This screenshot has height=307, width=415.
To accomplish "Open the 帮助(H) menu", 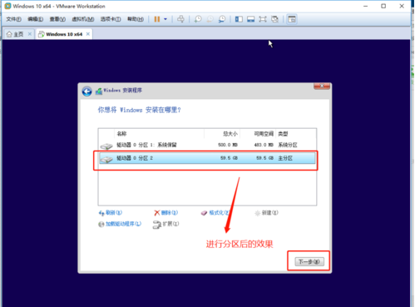I will (136, 19).
